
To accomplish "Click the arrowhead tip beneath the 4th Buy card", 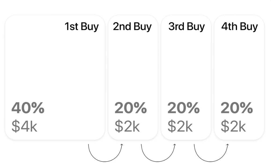I will tap(228, 145).
